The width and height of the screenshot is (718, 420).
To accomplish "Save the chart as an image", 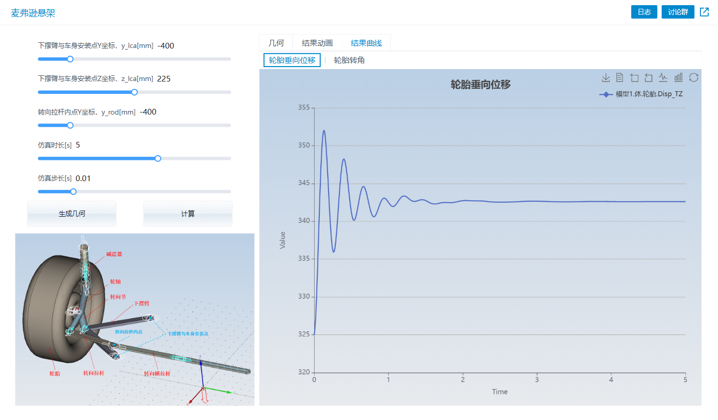I will tap(606, 77).
